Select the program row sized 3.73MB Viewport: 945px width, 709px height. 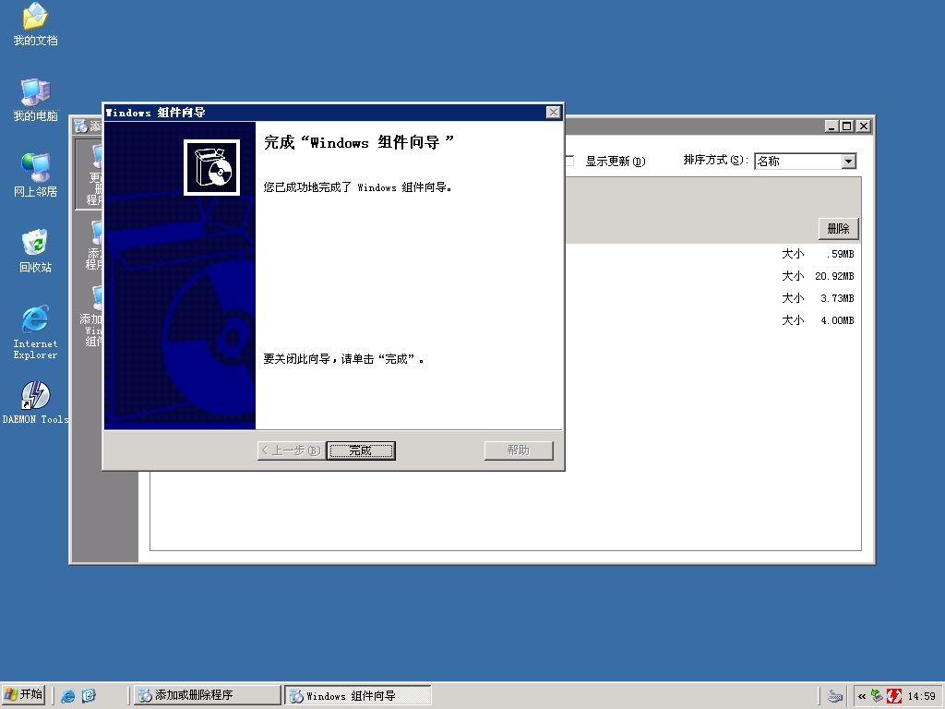[x=713, y=298]
